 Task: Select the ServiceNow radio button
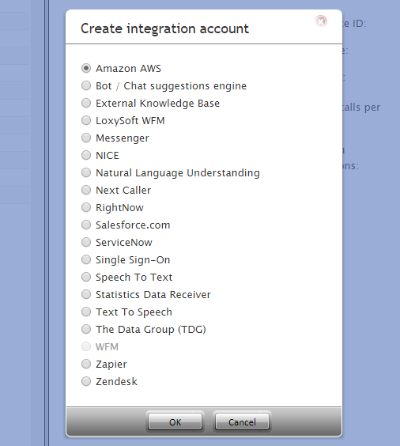(86, 242)
